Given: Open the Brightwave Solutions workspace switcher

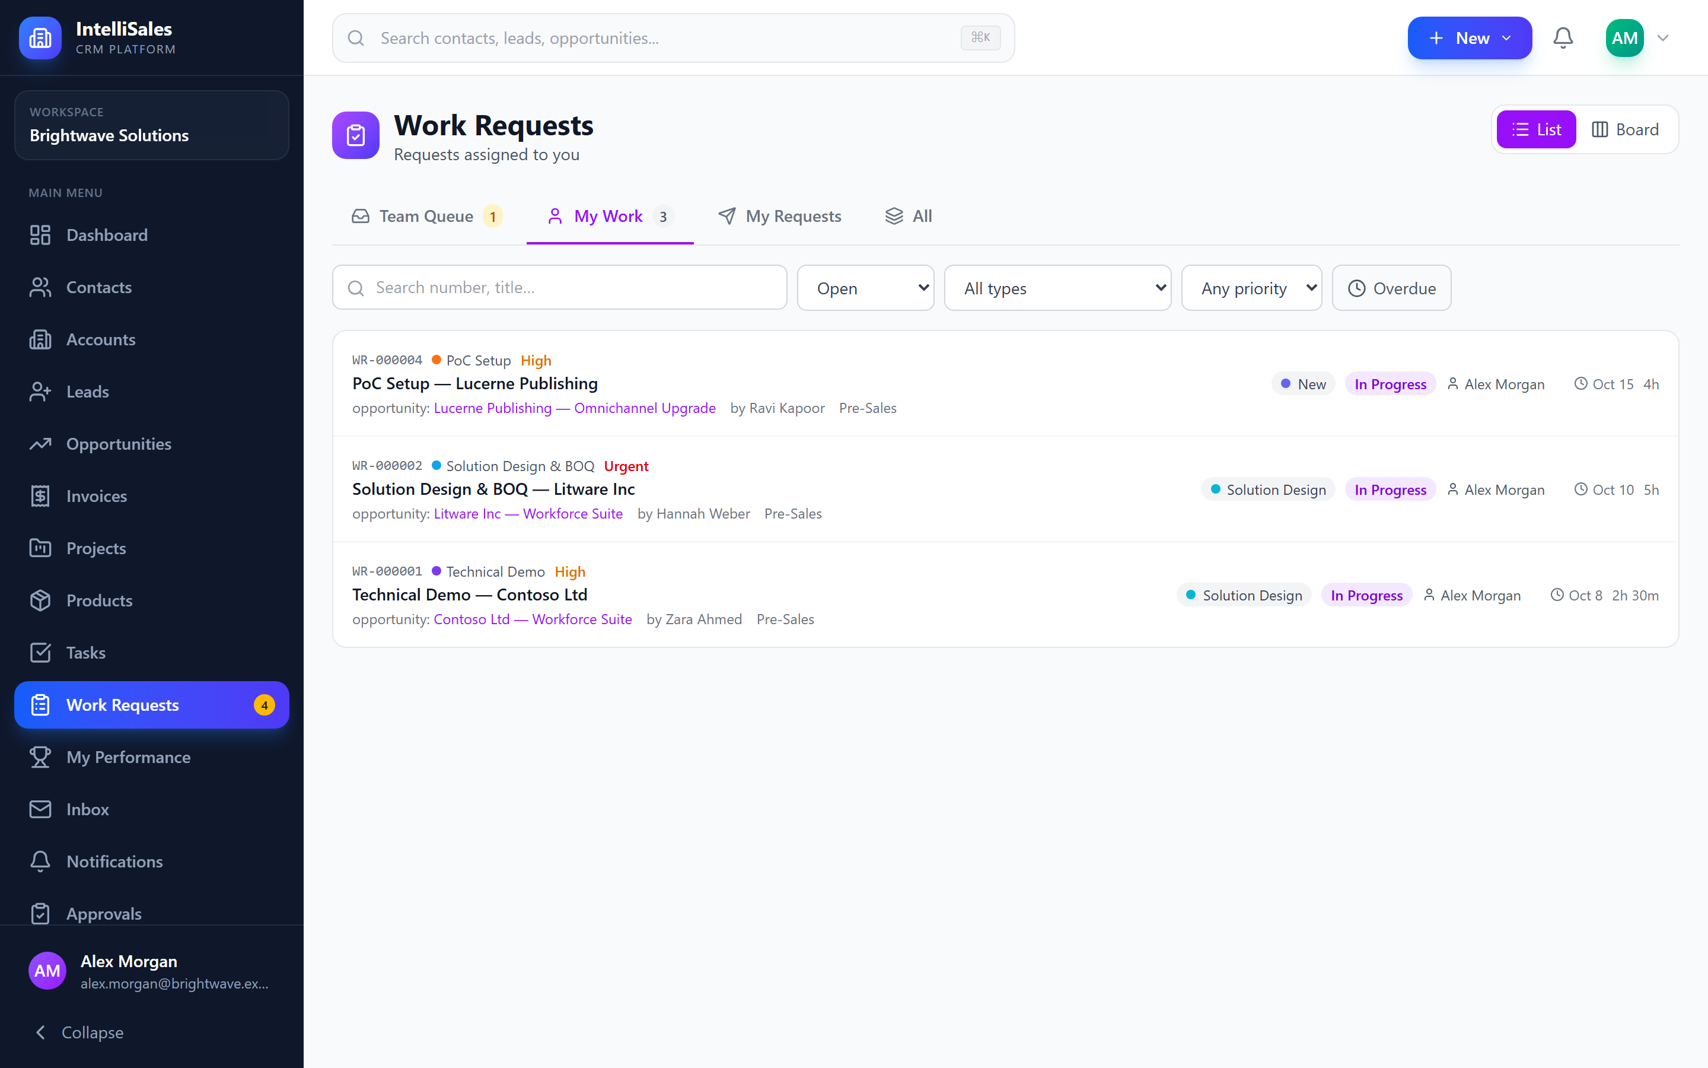Looking at the screenshot, I should click(x=152, y=125).
